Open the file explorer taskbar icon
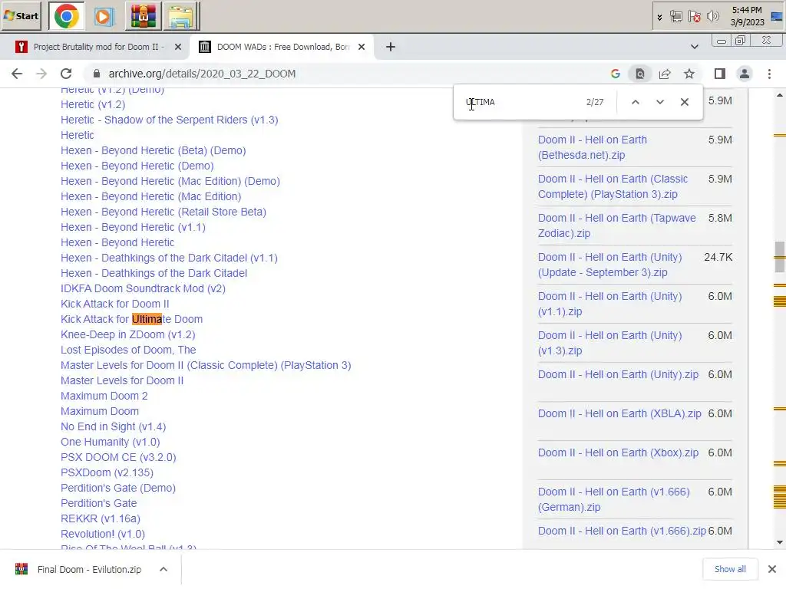The height and width of the screenshot is (589, 786). pyautogui.click(x=180, y=16)
